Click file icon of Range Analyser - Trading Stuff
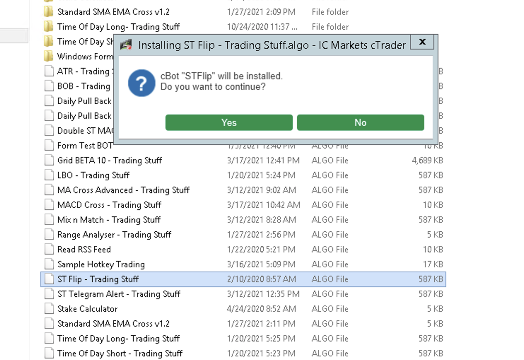The width and height of the screenshot is (524, 360). 49,234
